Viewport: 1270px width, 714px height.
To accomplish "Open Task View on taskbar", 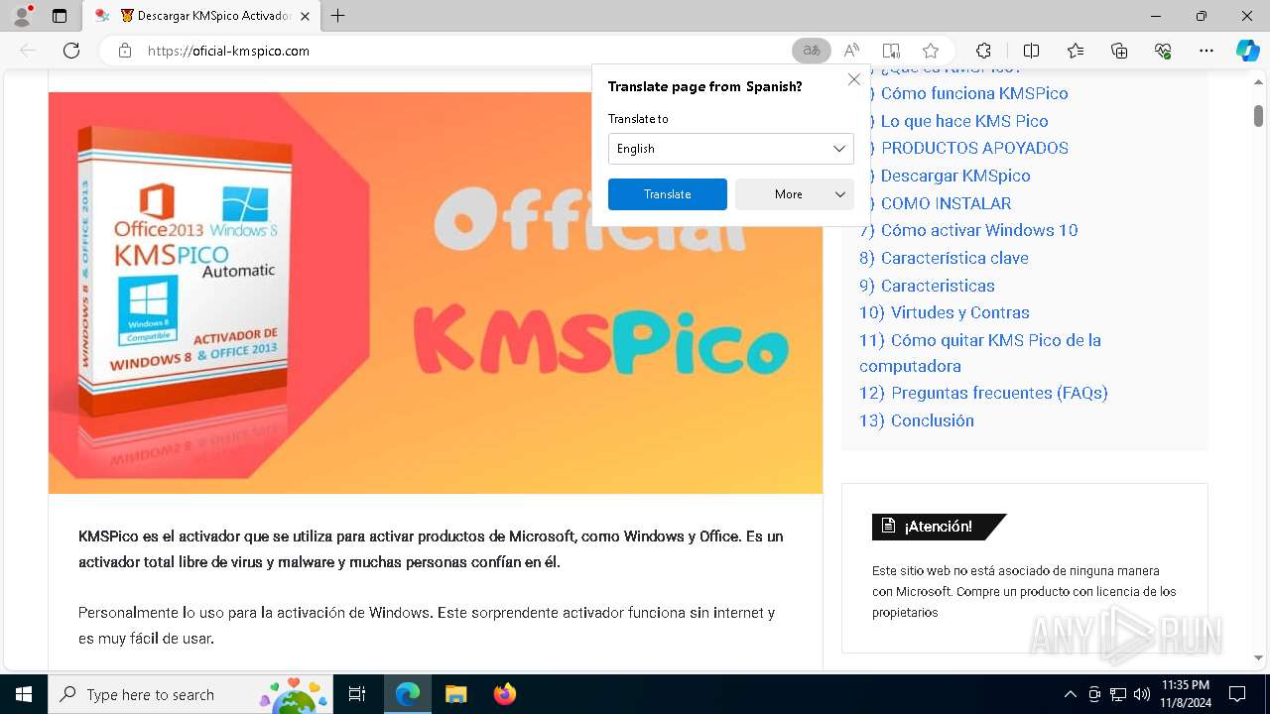I will [357, 694].
